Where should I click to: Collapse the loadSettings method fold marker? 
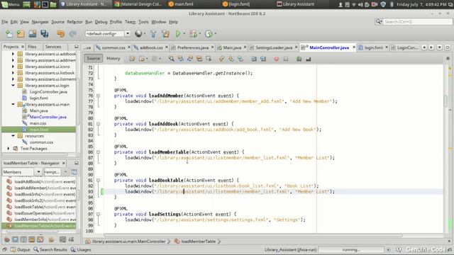(x=98, y=214)
